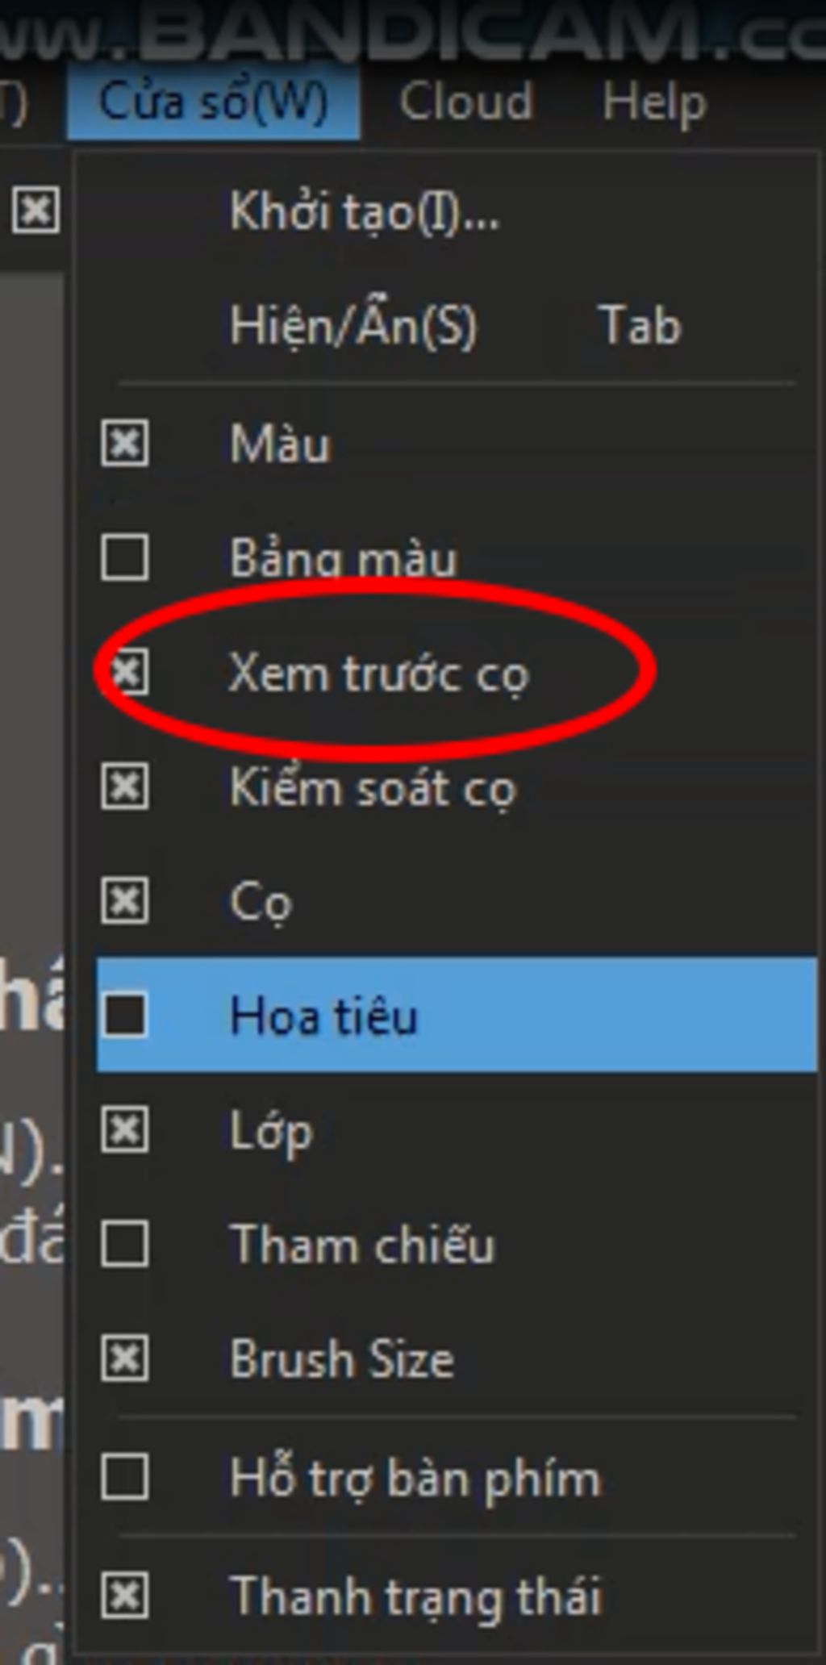The height and width of the screenshot is (1665, 826).
Task: Open the Cloud menu
Action: point(466,102)
